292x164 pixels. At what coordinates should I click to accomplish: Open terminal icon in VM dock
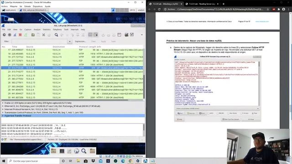point(62,151)
